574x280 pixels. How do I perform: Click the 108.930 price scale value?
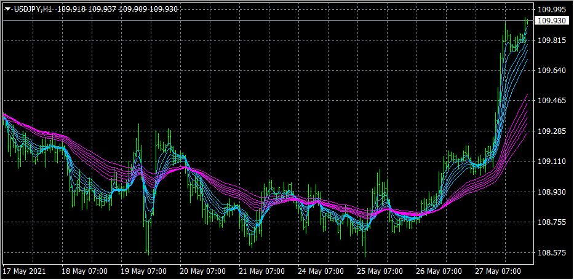click(552, 192)
